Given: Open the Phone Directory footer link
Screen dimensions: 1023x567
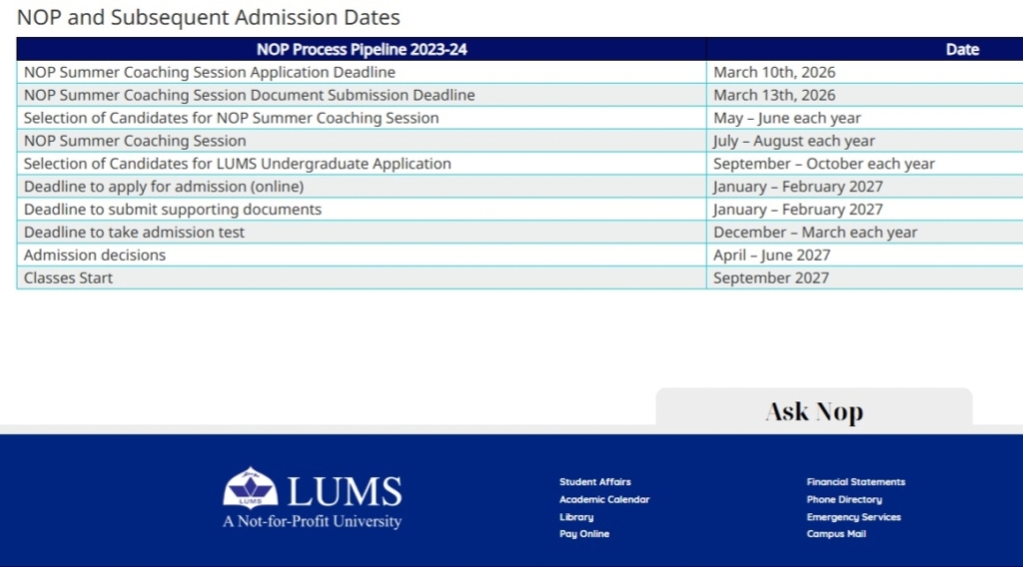Looking at the screenshot, I should [844, 499].
